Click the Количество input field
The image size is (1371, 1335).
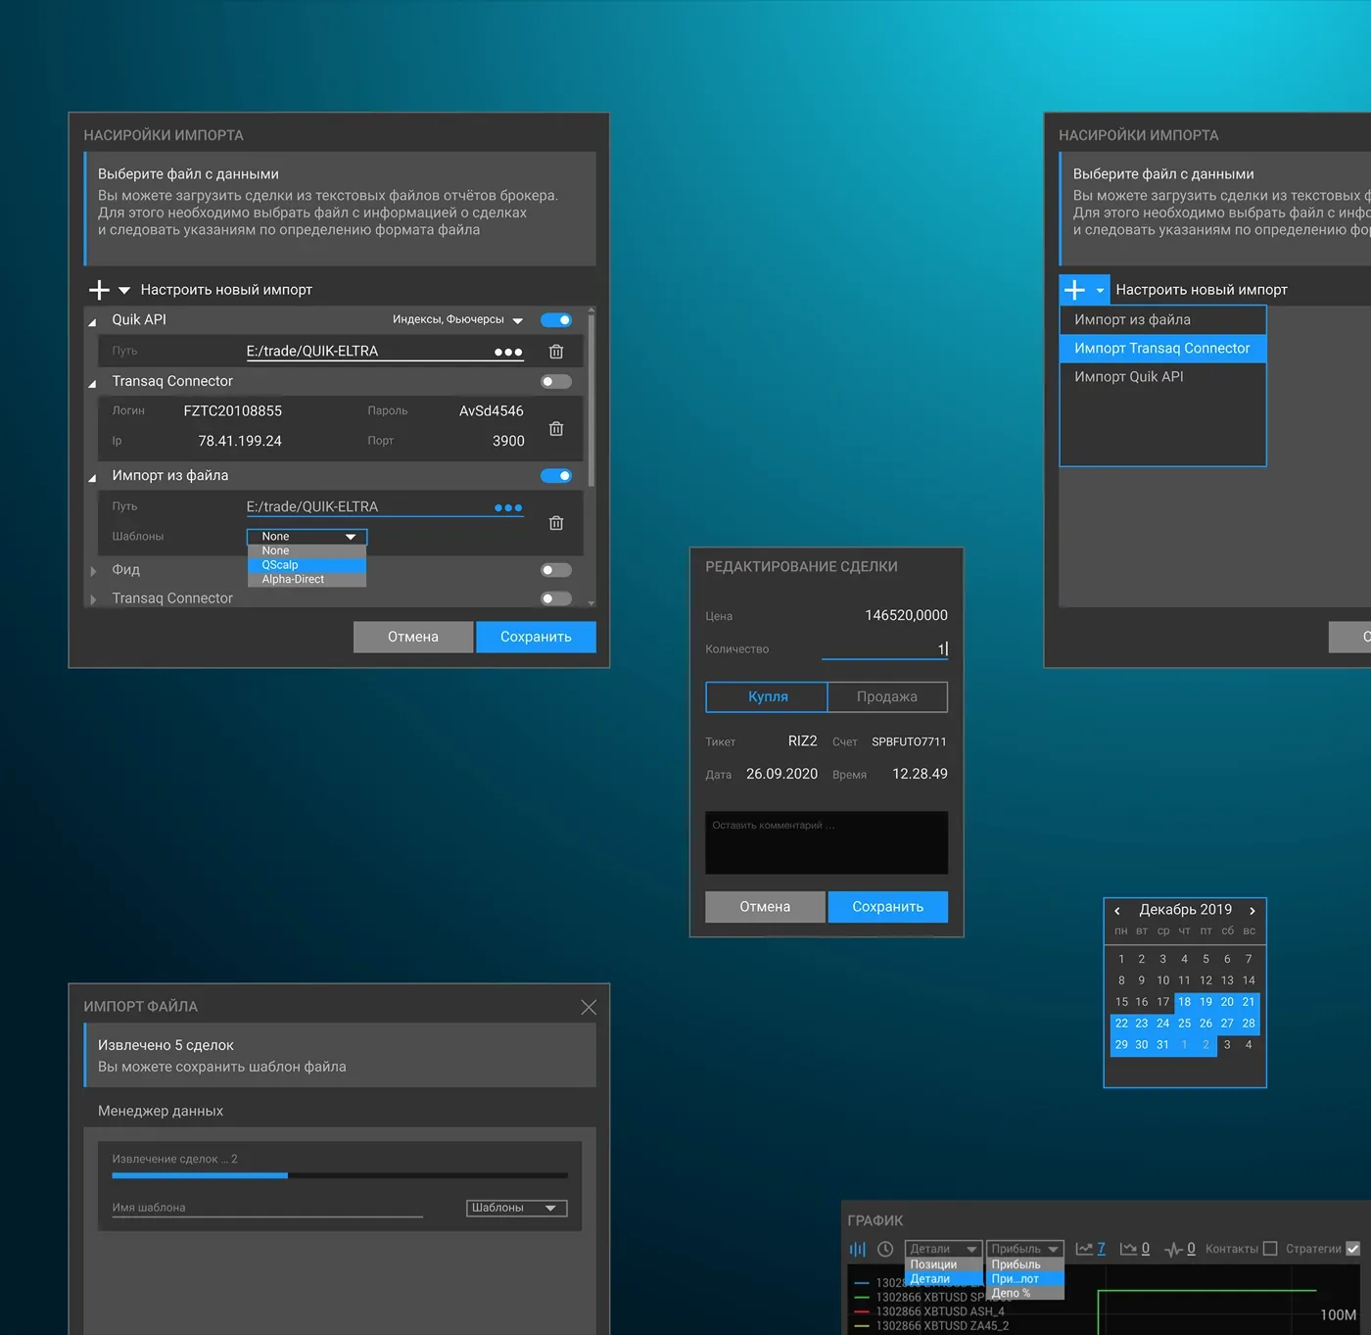(x=885, y=649)
